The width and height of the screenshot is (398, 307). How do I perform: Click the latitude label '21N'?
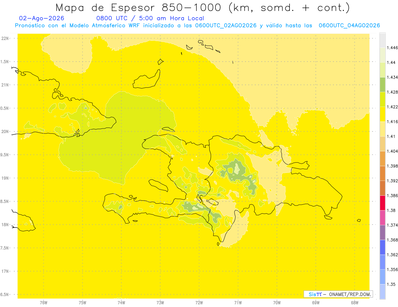[x=6, y=85]
